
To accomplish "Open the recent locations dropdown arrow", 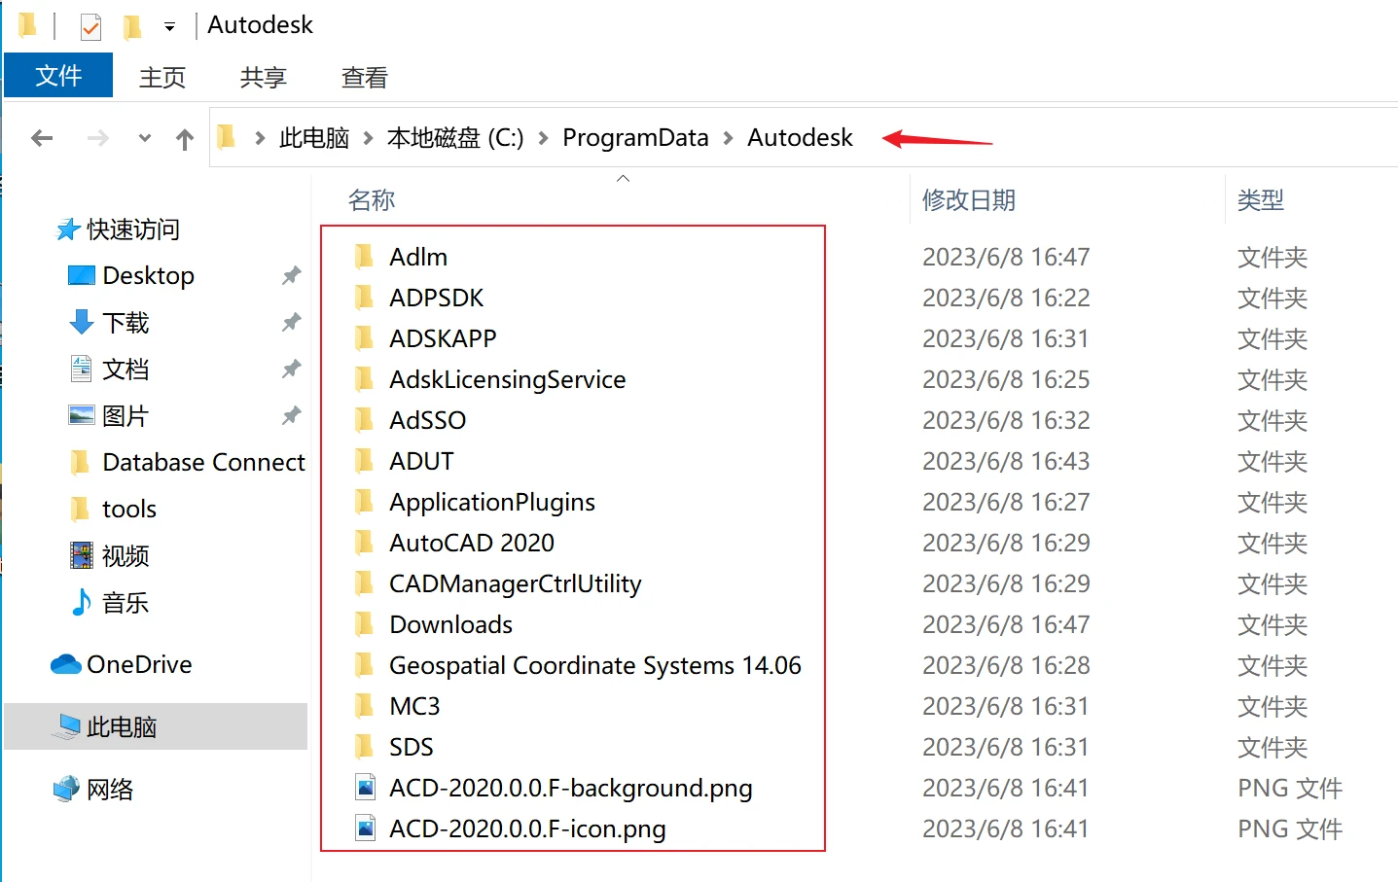I will [145, 138].
